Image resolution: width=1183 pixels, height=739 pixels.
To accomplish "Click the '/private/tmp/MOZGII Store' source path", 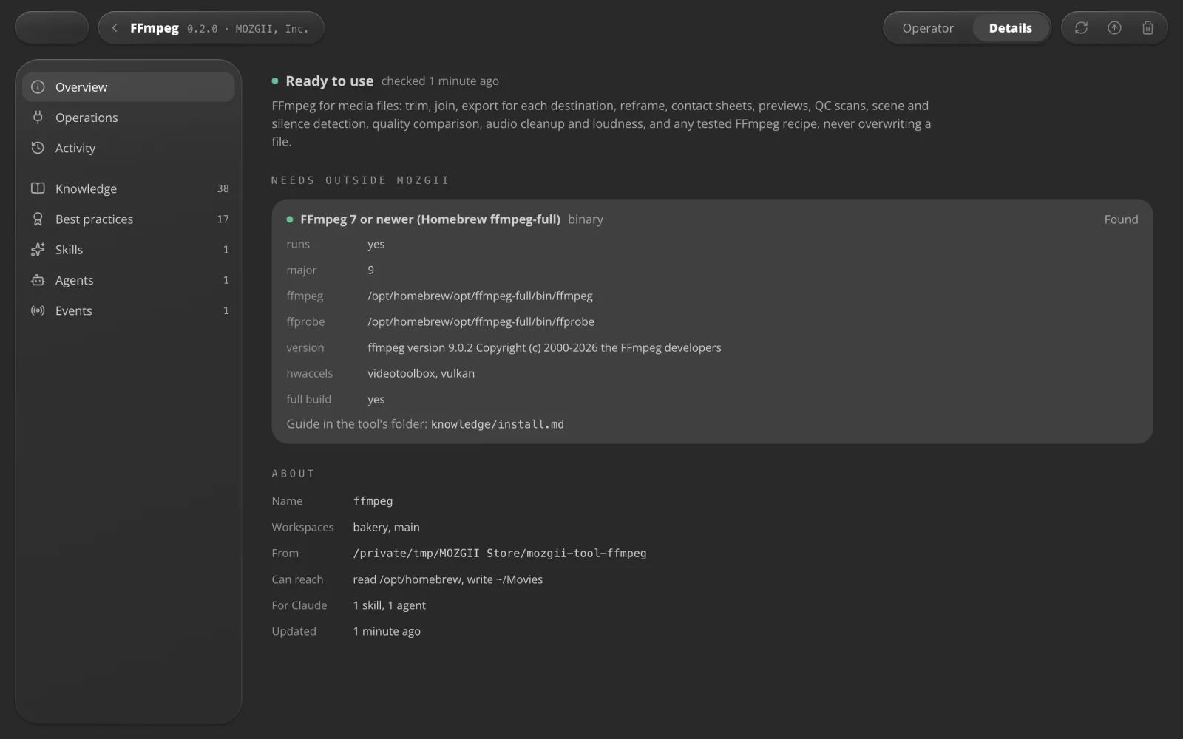I will pyautogui.click(x=500, y=553).
